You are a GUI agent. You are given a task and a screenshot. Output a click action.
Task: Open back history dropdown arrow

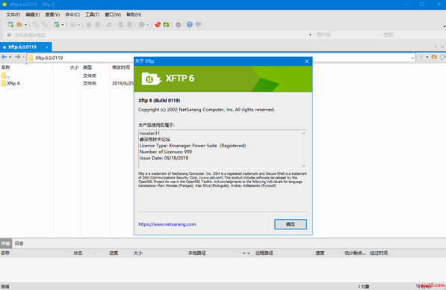click(10, 58)
